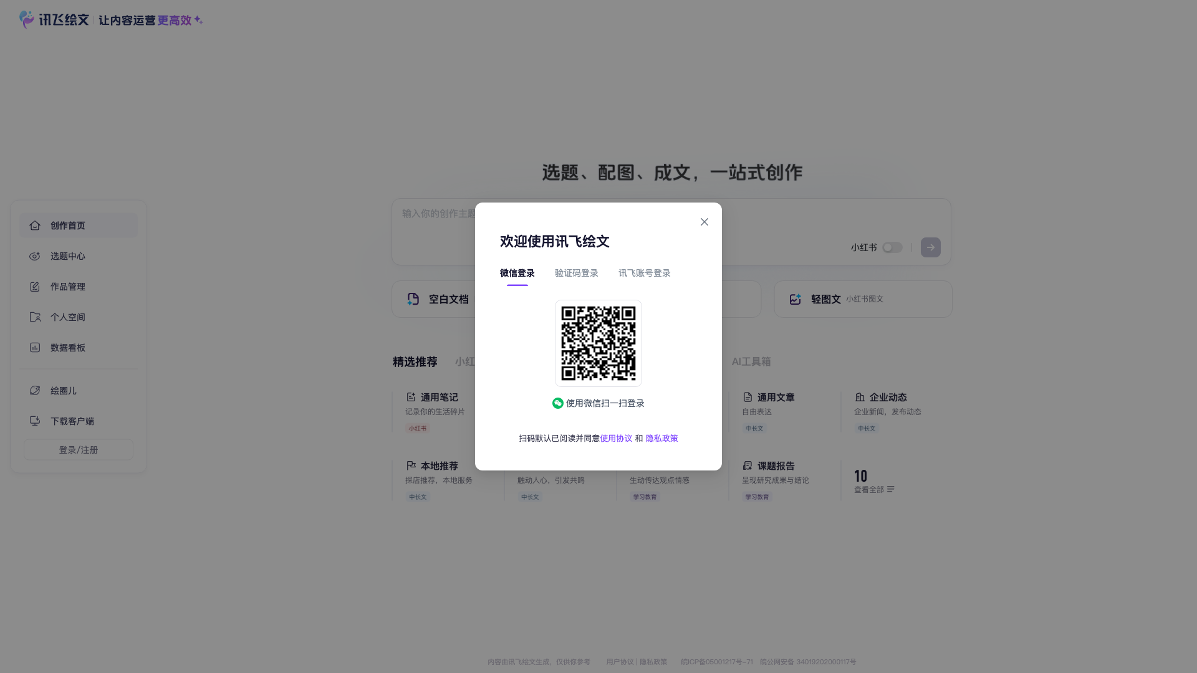Click the 通用笔记 template icon

(x=411, y=397)
